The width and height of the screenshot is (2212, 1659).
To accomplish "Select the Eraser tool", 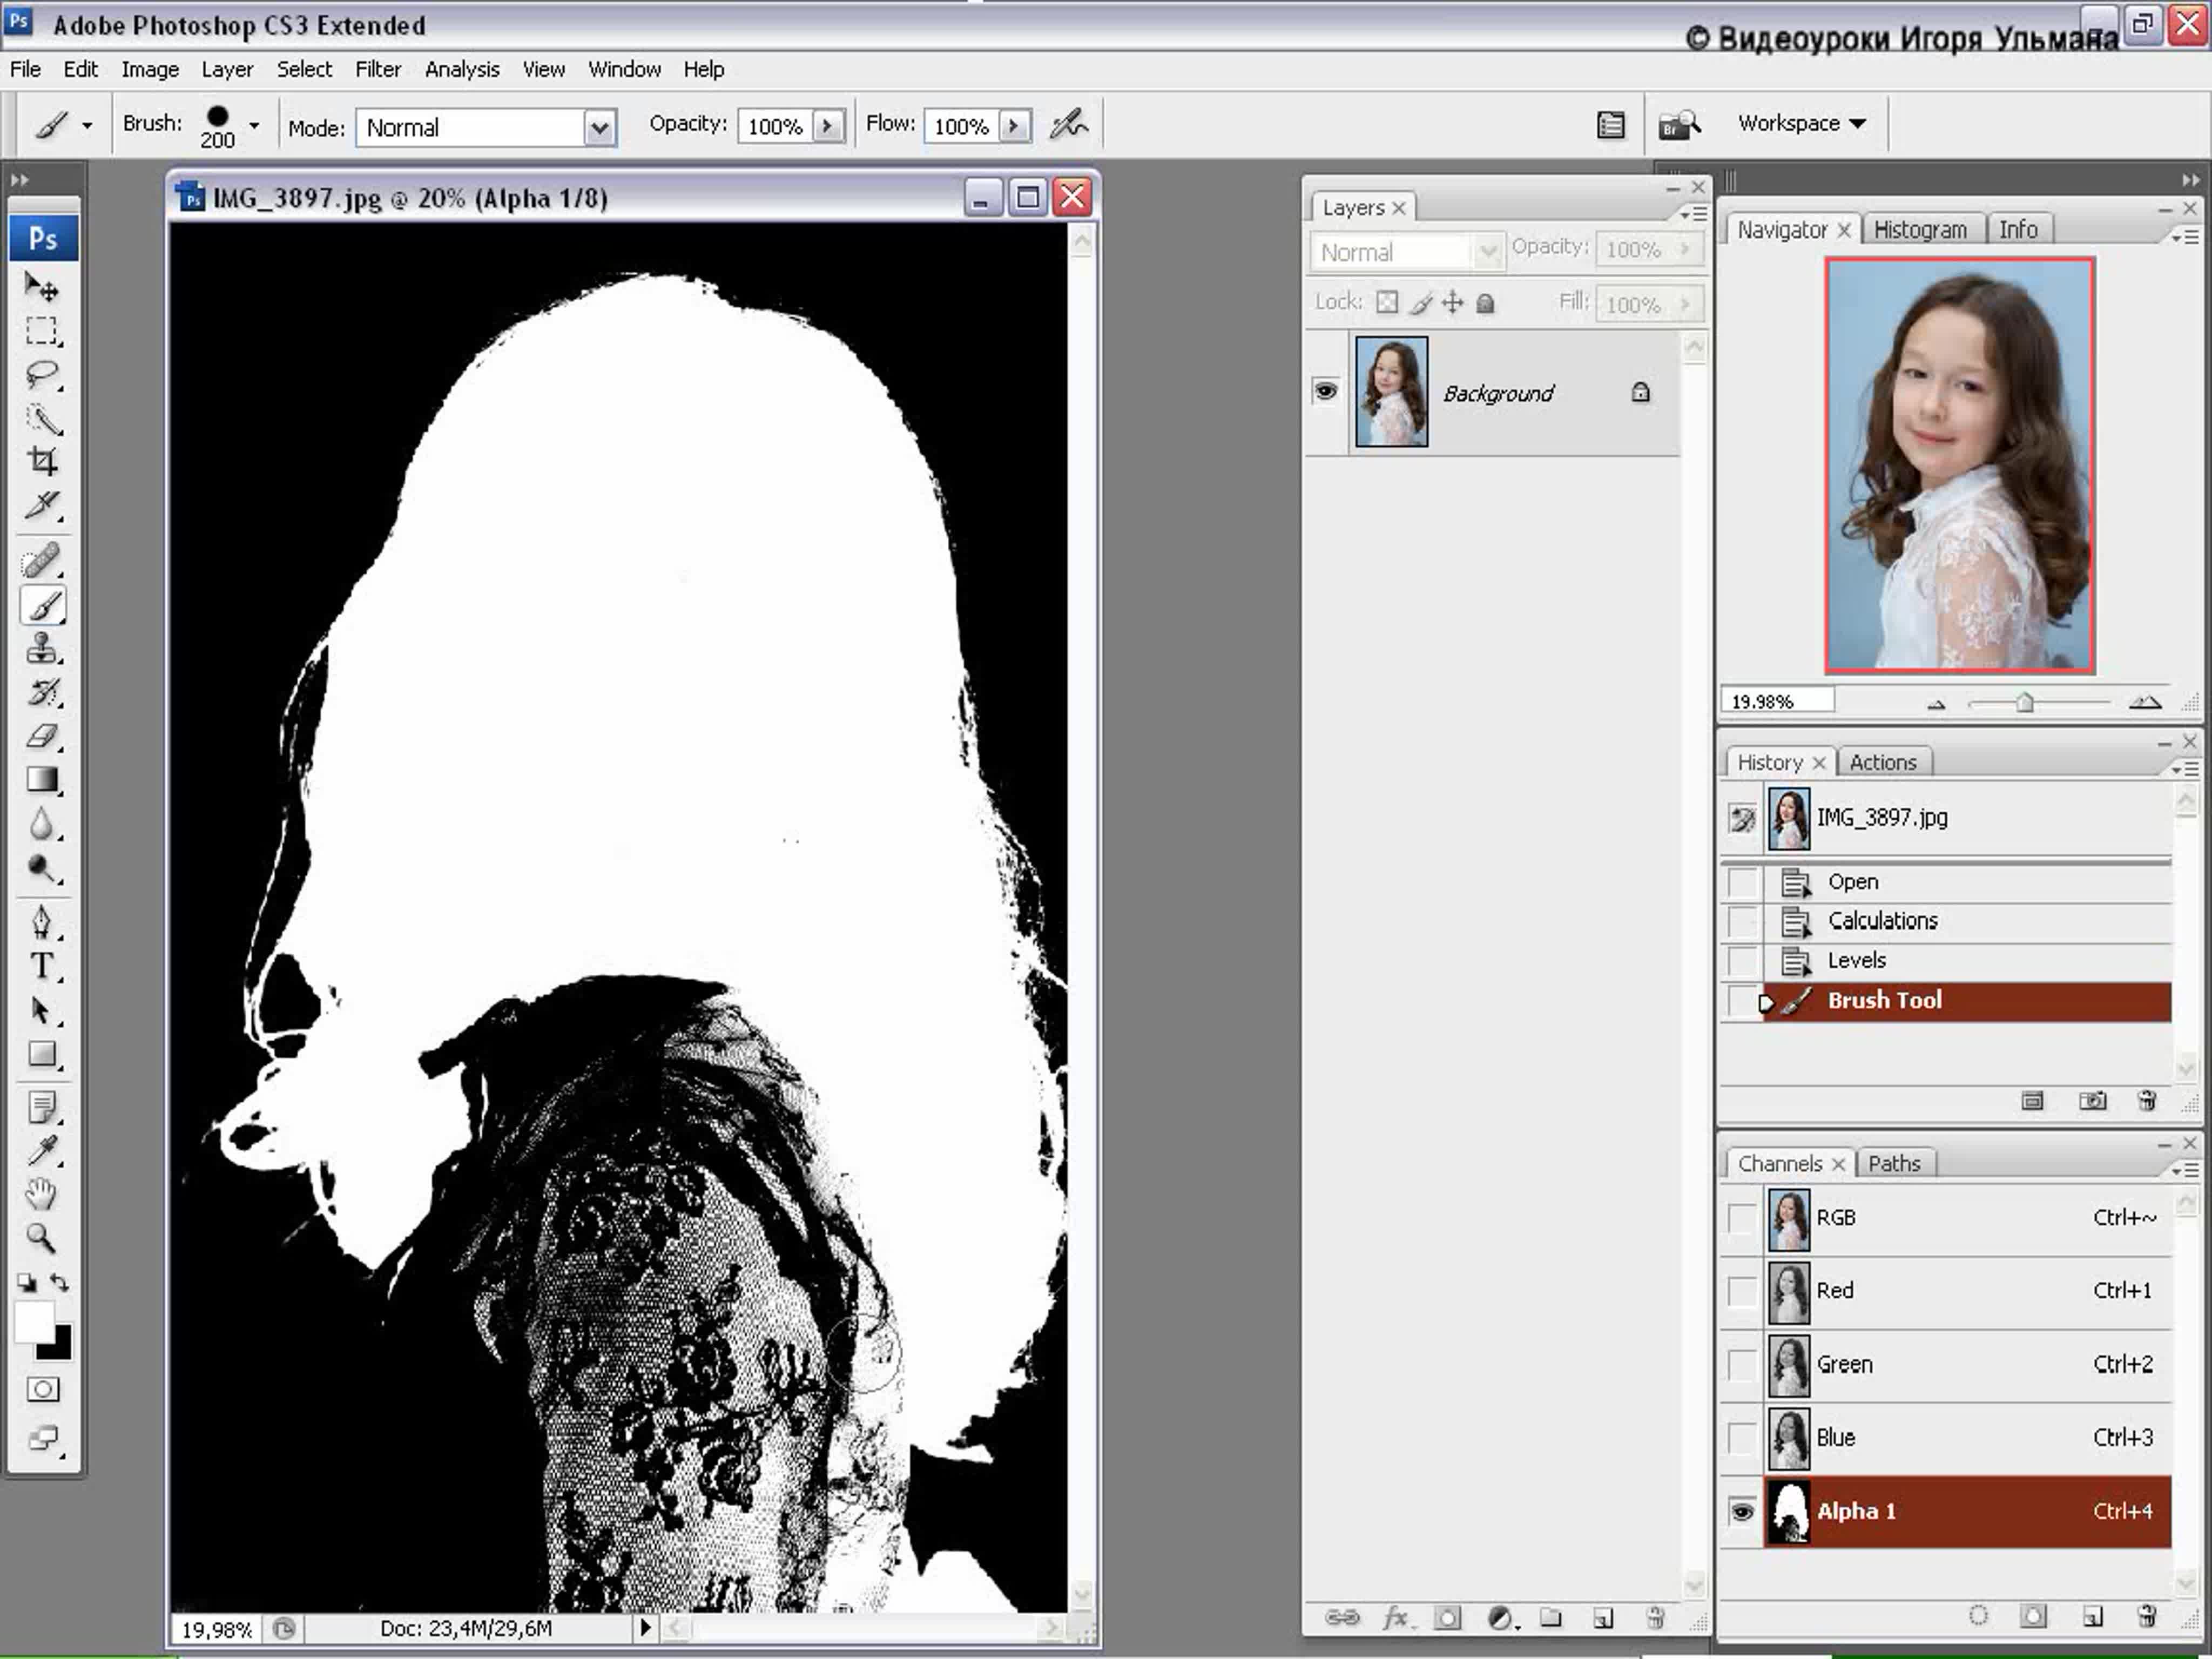I will (x=42, y=737).
